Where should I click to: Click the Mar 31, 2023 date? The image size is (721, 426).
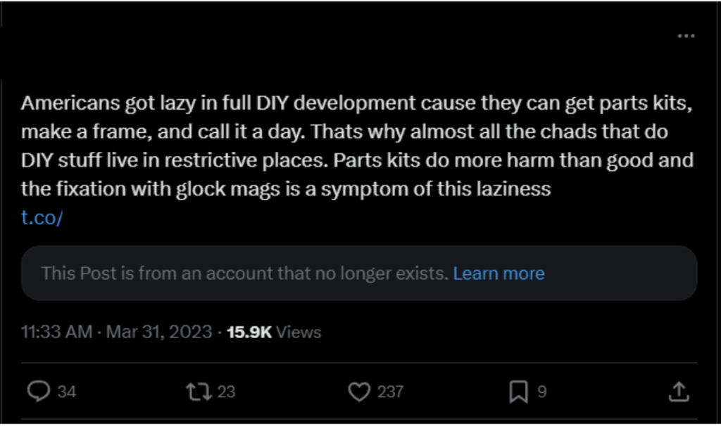158,332
